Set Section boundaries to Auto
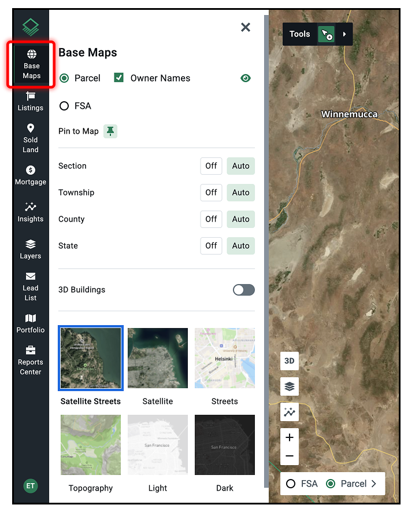 [x=240, y=166]
